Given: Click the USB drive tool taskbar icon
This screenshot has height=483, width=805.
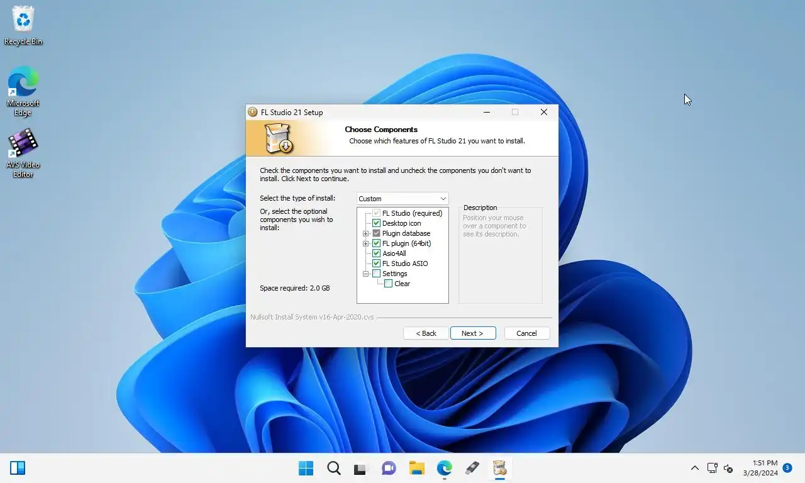Looking at the screenshot, I should [472, 468].
